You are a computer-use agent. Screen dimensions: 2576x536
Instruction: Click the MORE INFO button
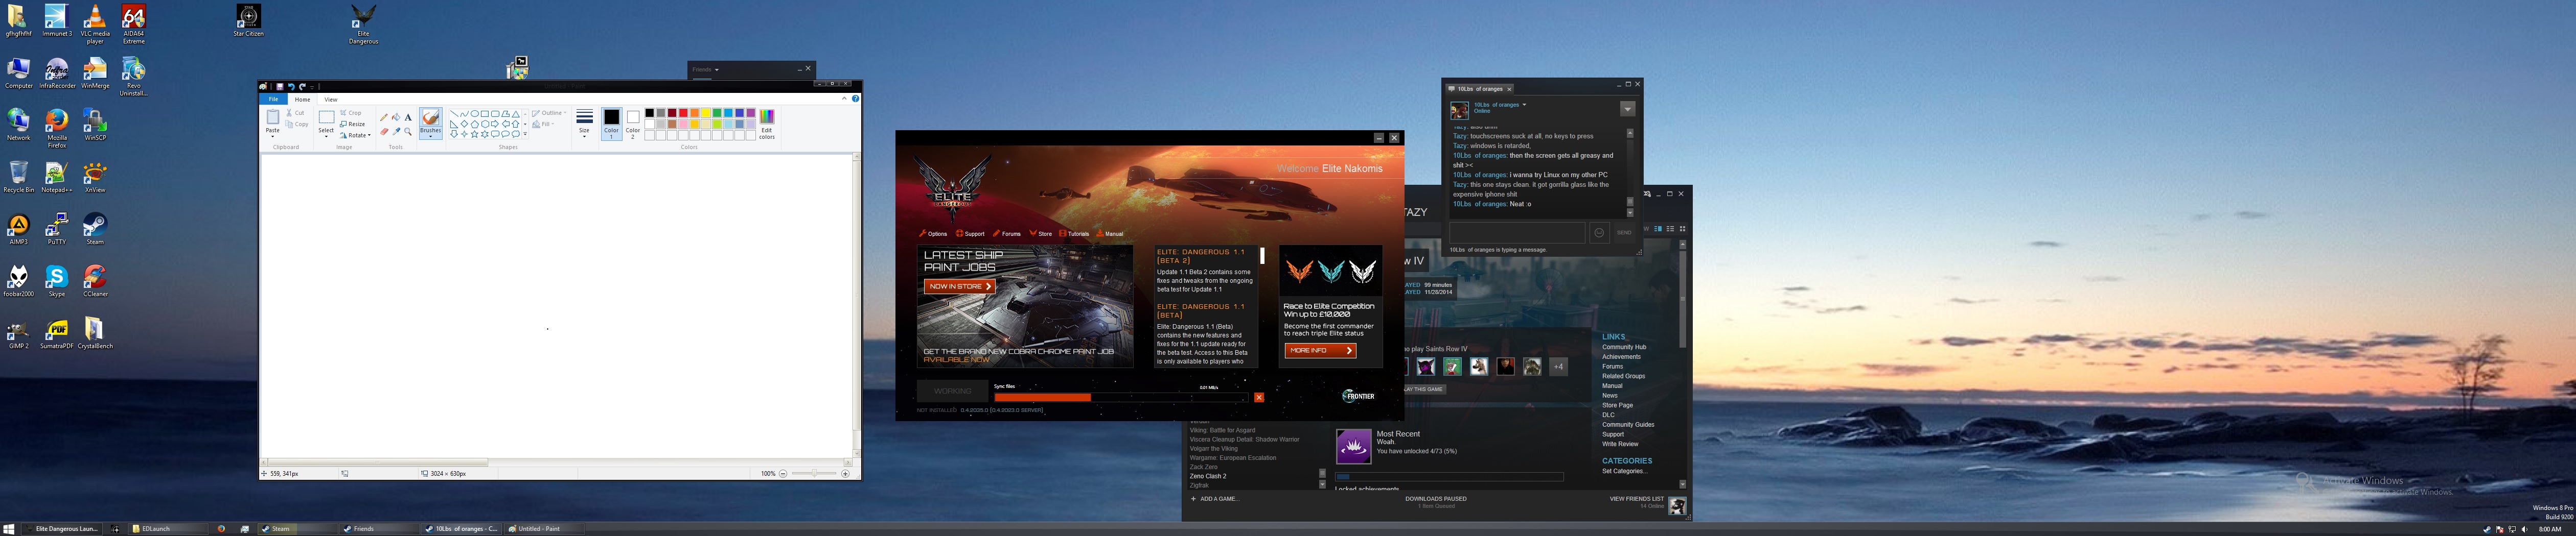1320,350
